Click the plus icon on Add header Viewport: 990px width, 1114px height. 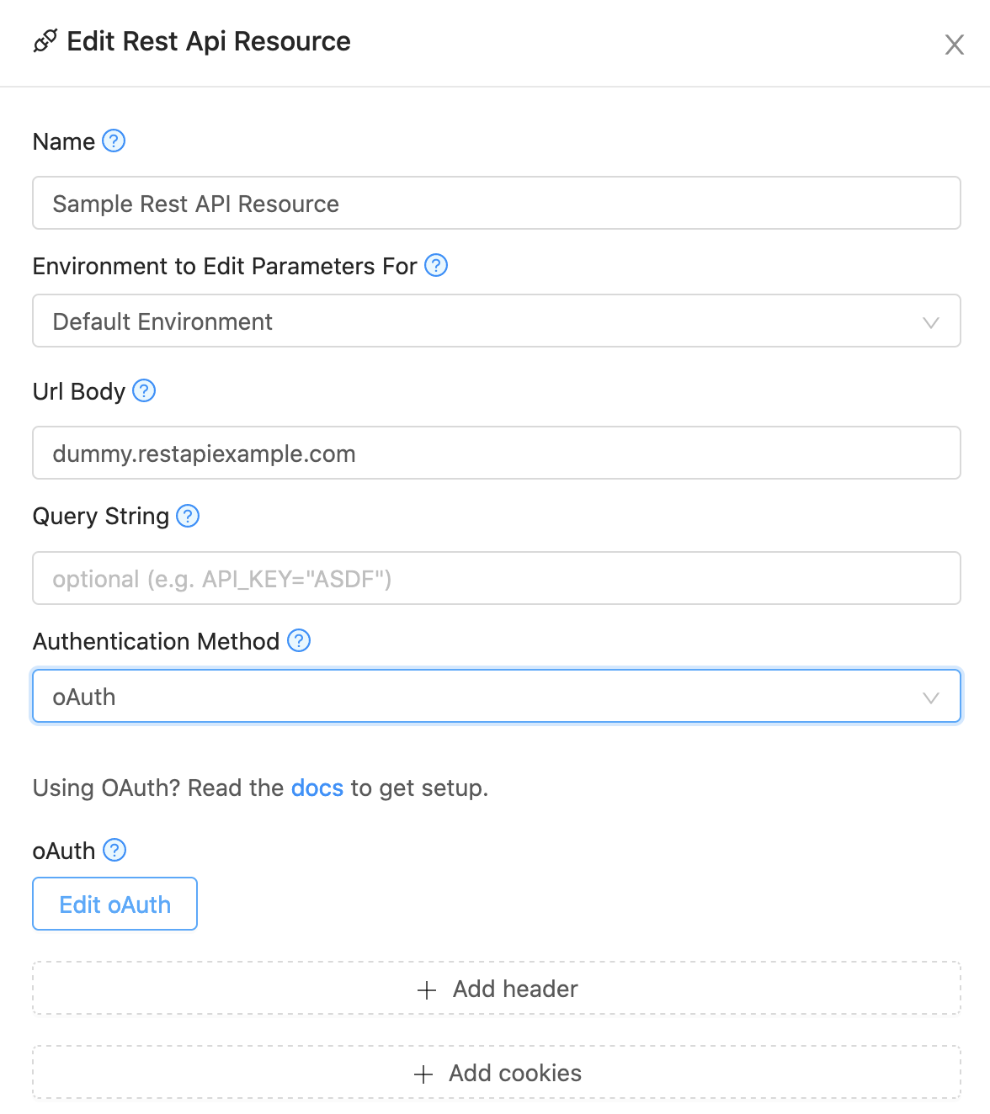(x=427, y=989)
